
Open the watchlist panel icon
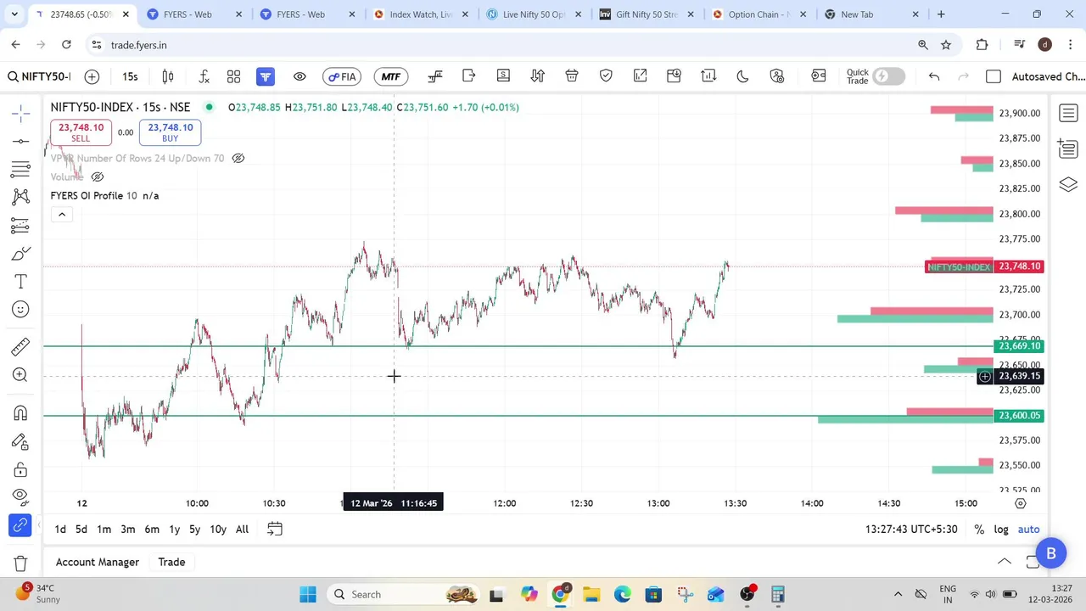[x=1068, y=113]
